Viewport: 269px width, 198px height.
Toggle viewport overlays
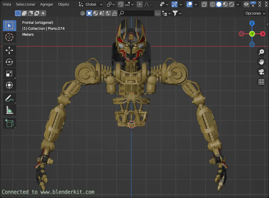189,4
